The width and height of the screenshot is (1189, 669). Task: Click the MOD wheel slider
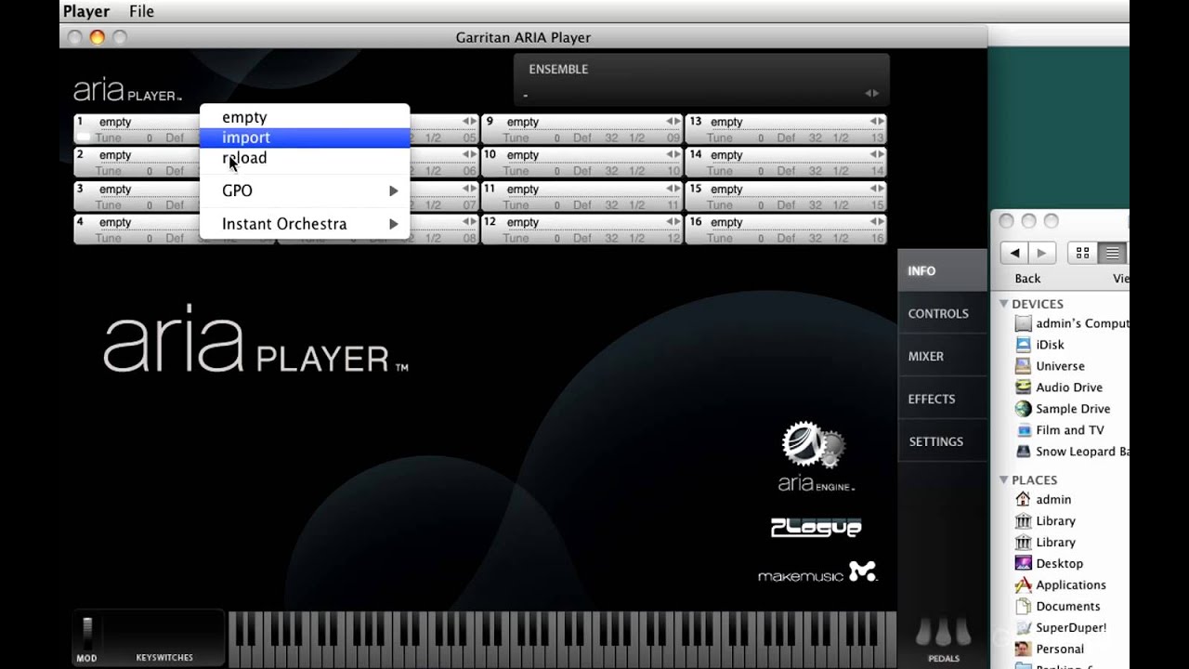87,634
